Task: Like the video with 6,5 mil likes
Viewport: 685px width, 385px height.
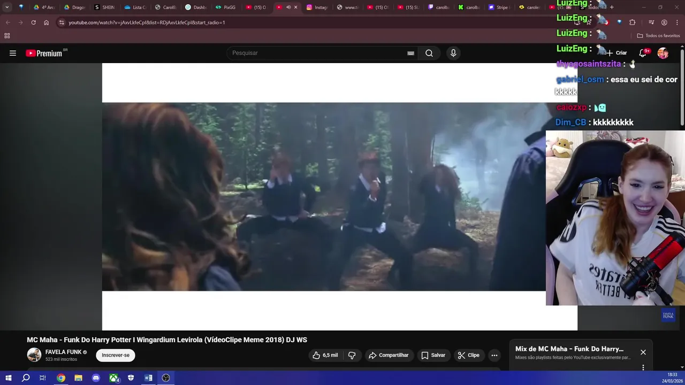Action: (x=325, y=355)
